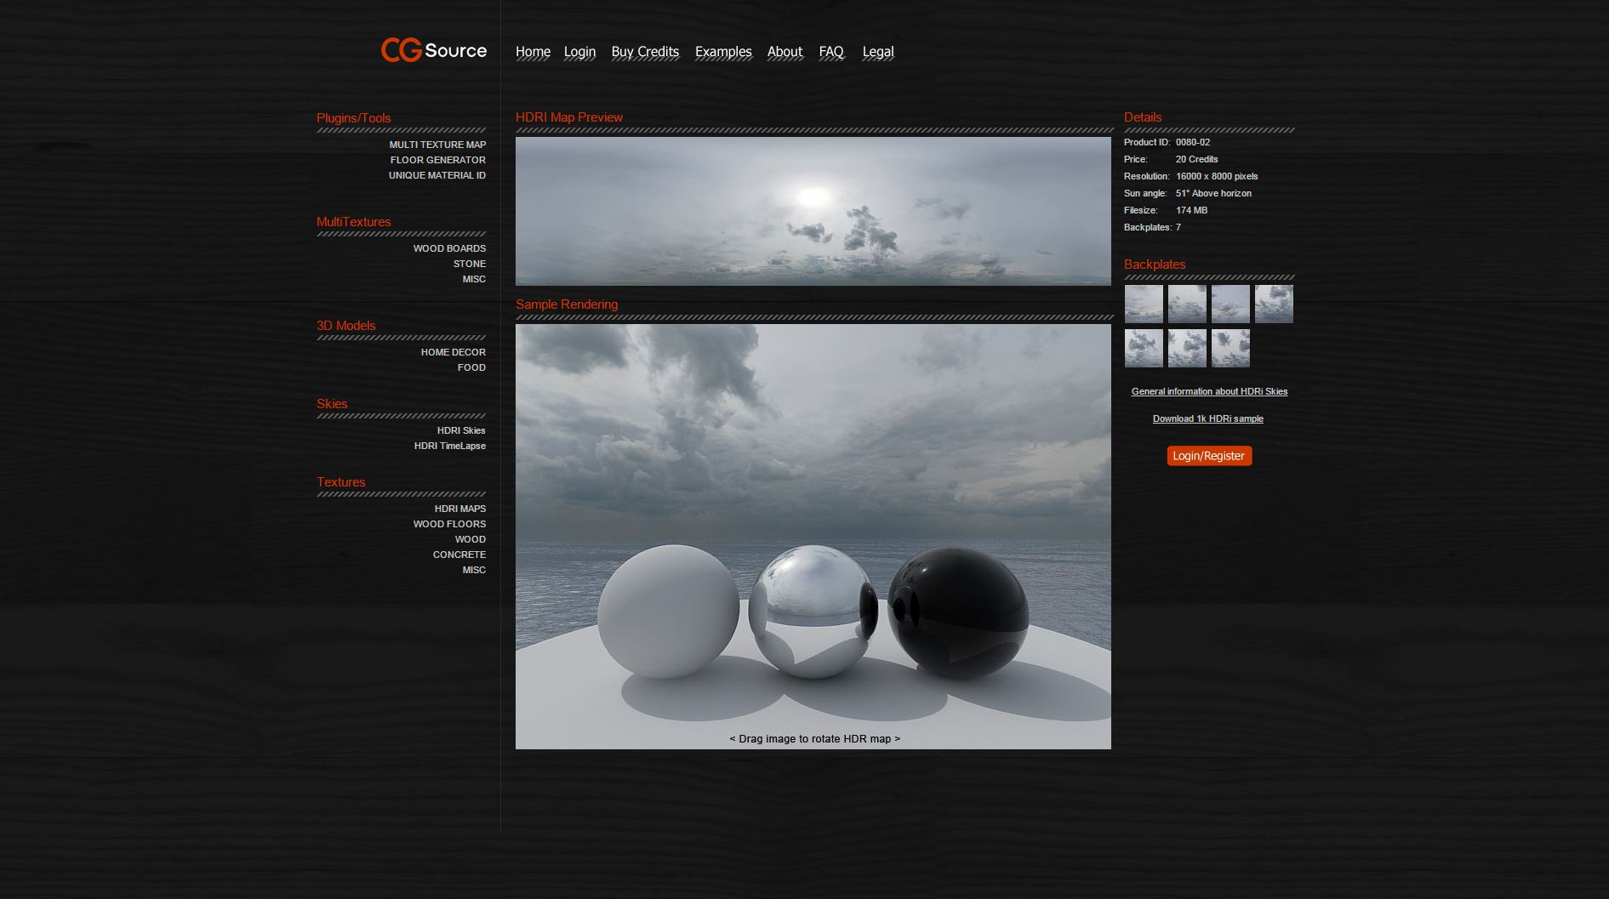Click the 3D Models section heading
The width and height of the screenshot is (1609, 899).
click(346, 326)
